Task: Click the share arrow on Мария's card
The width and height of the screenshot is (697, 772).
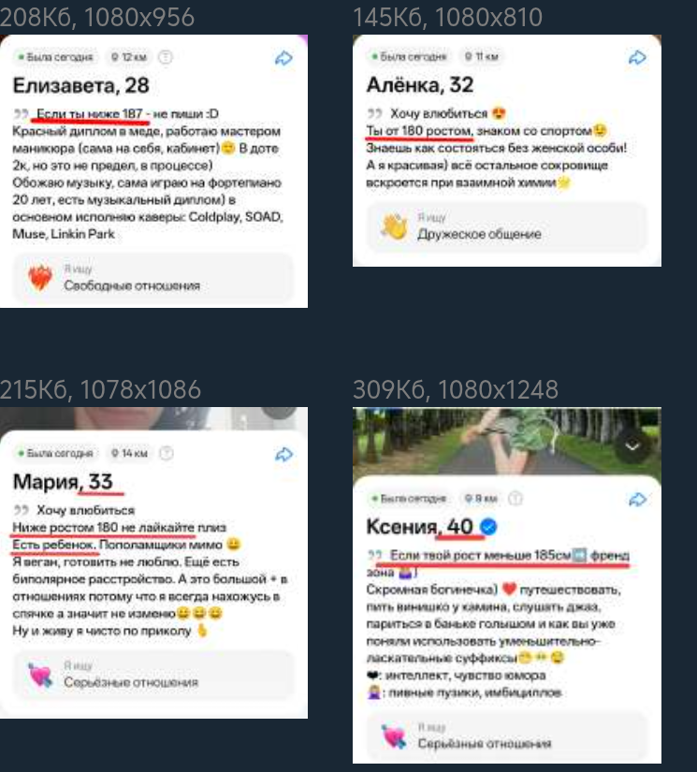Action: pos(284,455)
